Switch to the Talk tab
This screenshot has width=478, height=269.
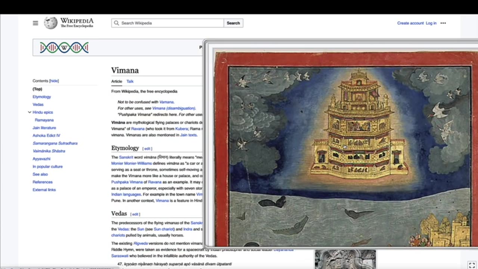[130, 81]
